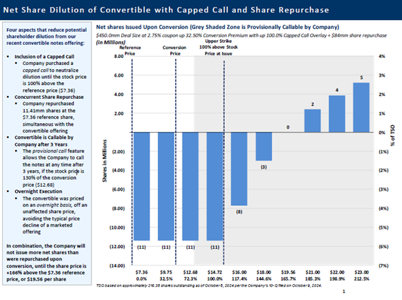Select the chart title Net shares Issued
Viewport: 402px width, 300px height.
click(217, 27)
